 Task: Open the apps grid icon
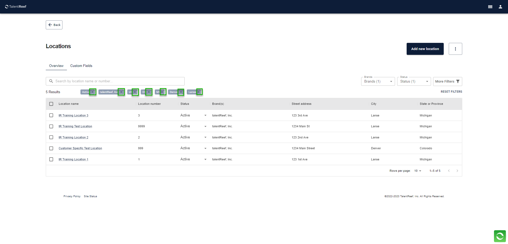point(490,7)
